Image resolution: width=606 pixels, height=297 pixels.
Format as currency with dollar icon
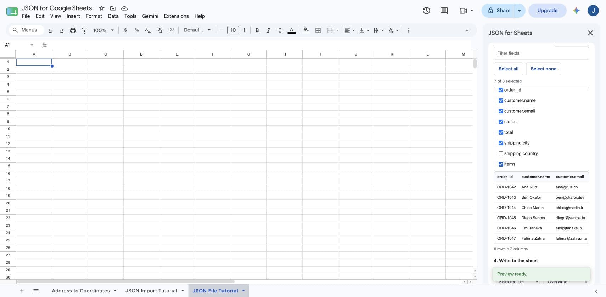click(x=125, y=30)
